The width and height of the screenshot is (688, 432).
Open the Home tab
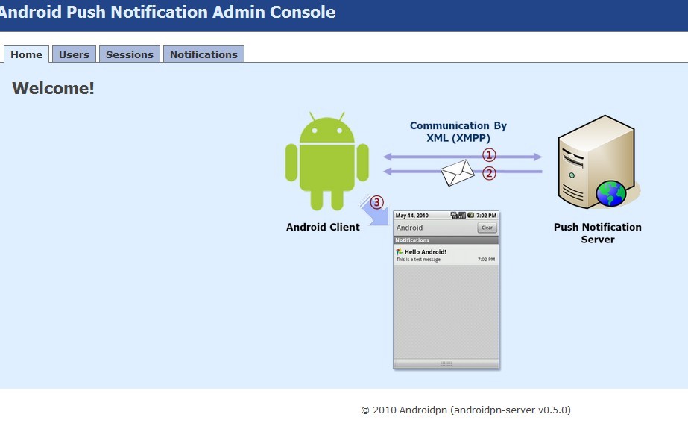(x=26, y=54)
